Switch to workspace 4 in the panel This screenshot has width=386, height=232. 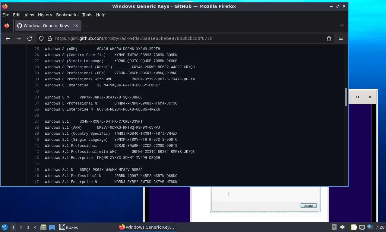(x=35, y=227)
